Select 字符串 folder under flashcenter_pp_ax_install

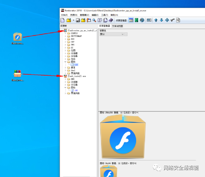(x=74, y=56)
